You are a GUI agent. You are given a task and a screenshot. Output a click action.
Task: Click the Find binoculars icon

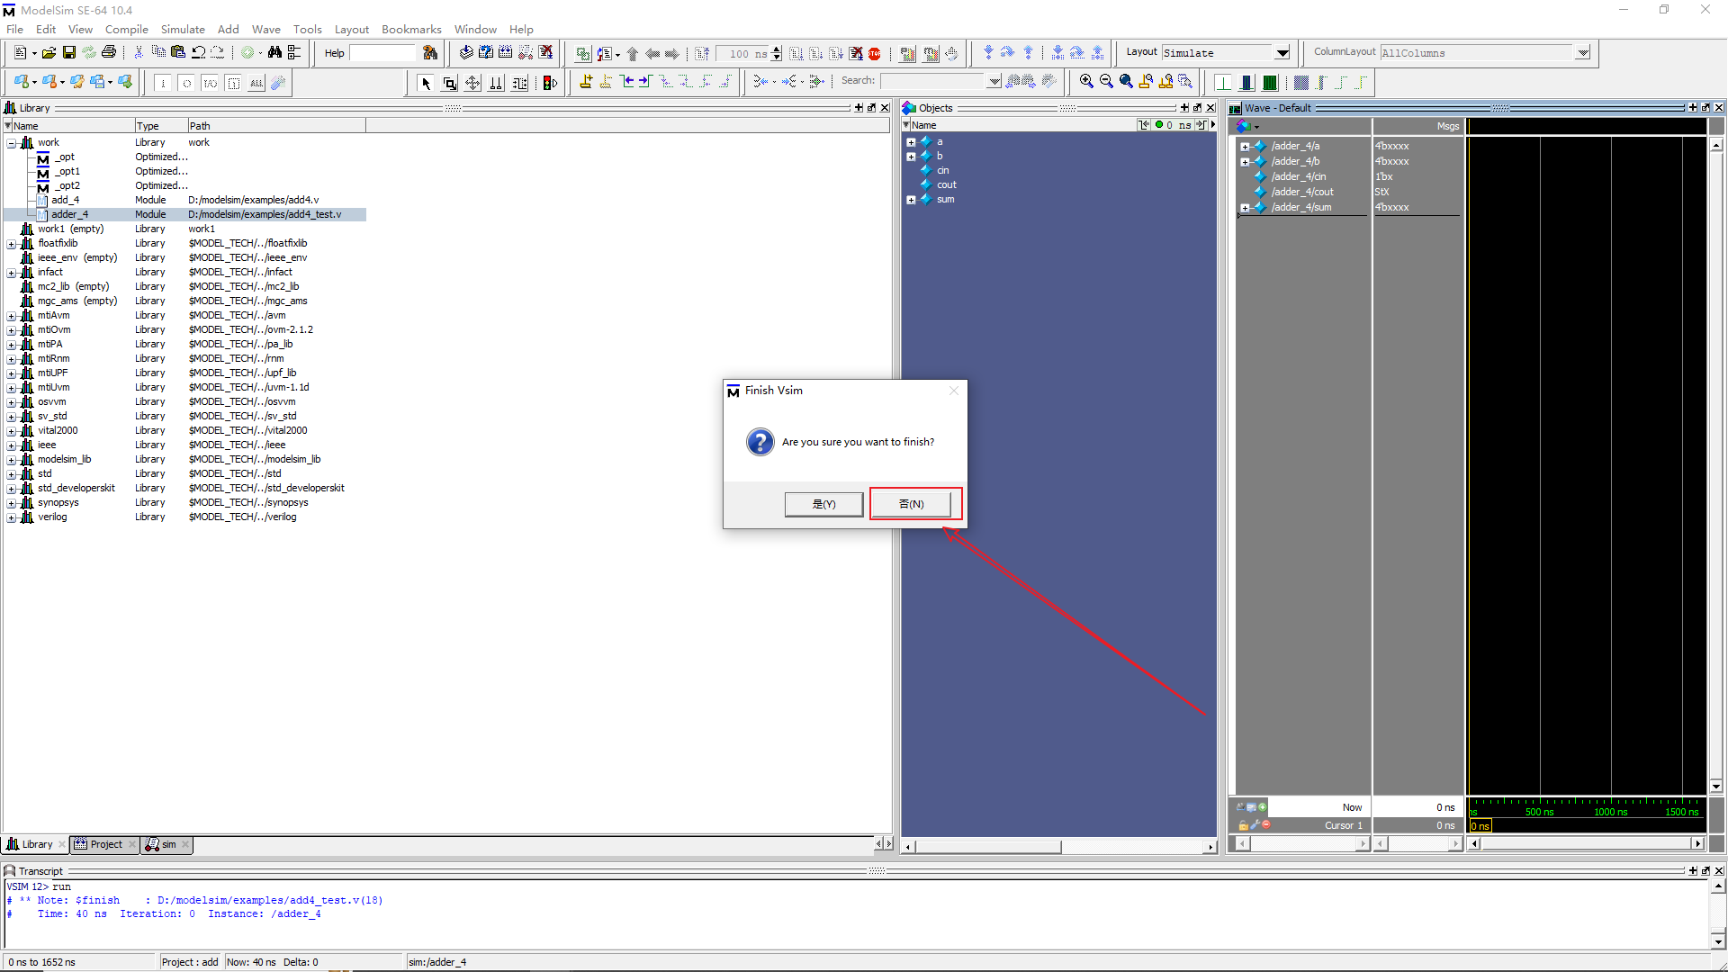(274, 53)
